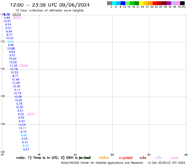Click the wave height value 10.04

point(22,125)
